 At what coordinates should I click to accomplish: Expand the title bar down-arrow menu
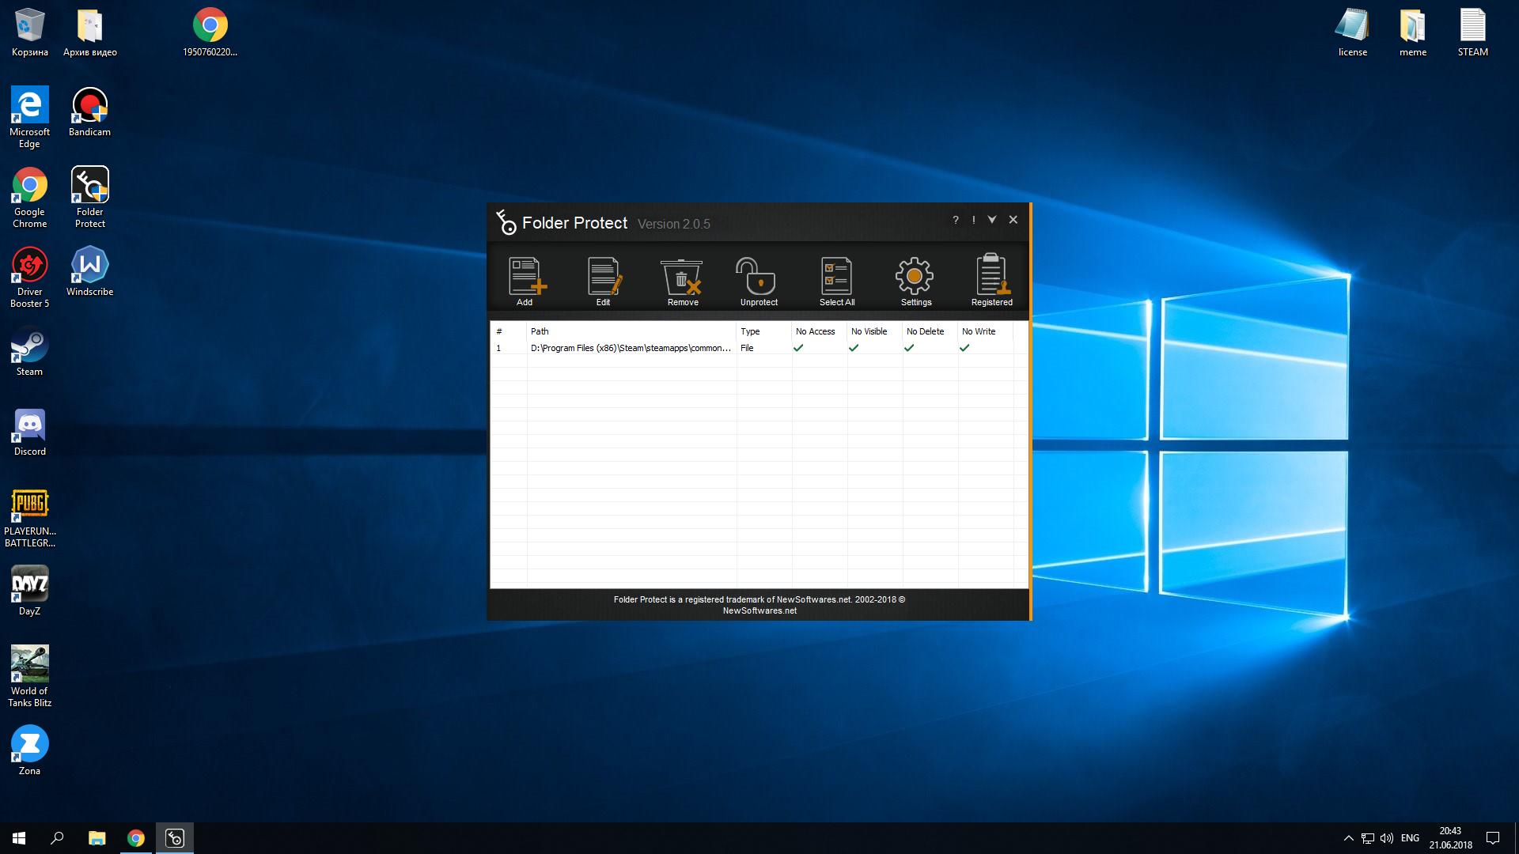(992, 220)
